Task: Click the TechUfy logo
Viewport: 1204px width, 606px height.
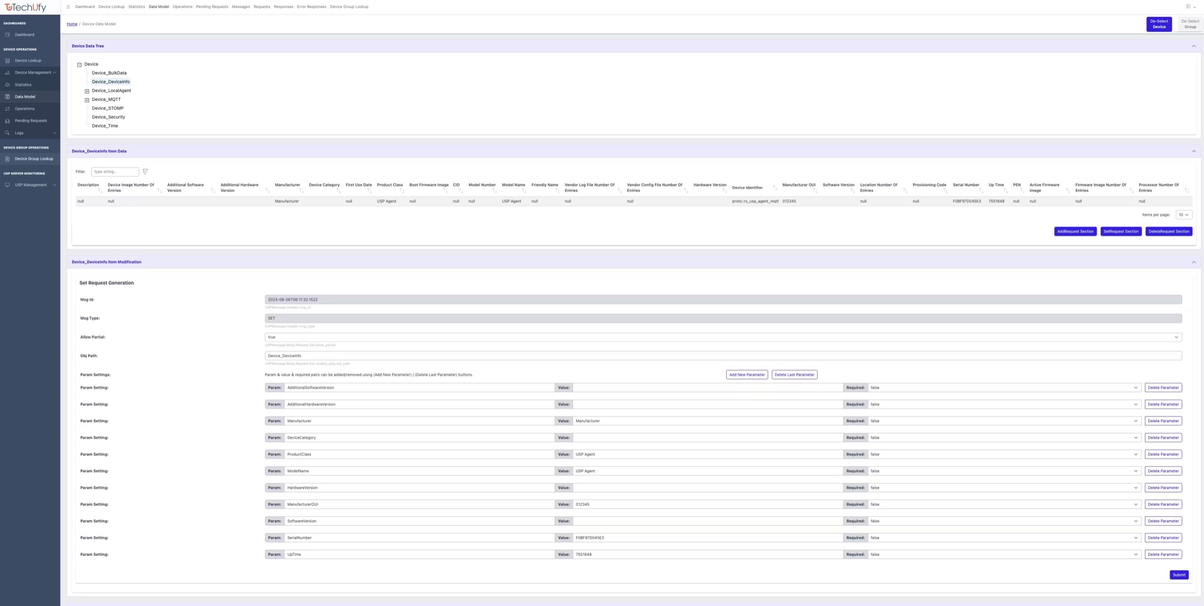Action: click(x=25, y=7)
